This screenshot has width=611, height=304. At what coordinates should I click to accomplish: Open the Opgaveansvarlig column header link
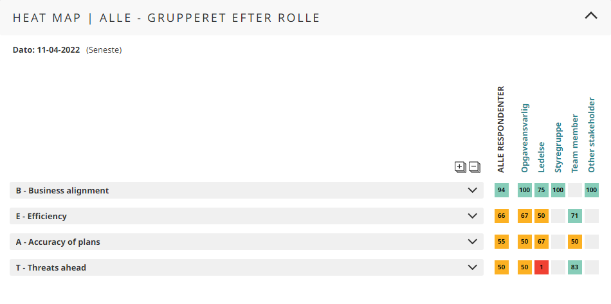pos(525,138)
